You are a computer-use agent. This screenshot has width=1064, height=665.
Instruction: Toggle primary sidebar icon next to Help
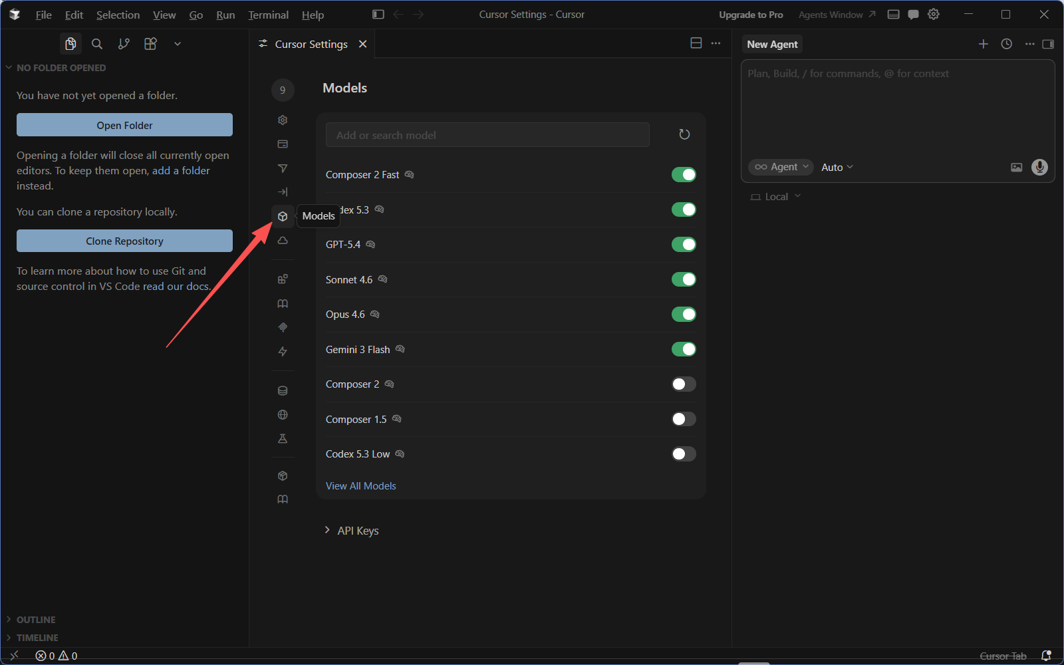[x=378, y=15]
